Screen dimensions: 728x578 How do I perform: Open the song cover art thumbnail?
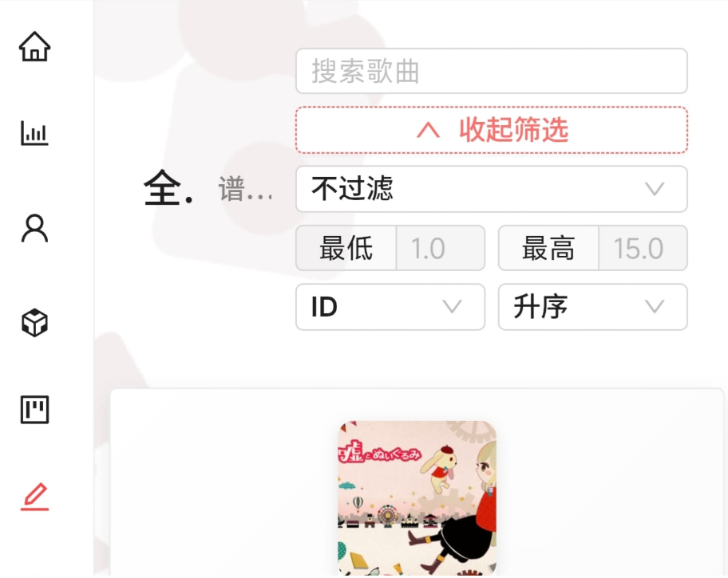[x=417, y=499]
